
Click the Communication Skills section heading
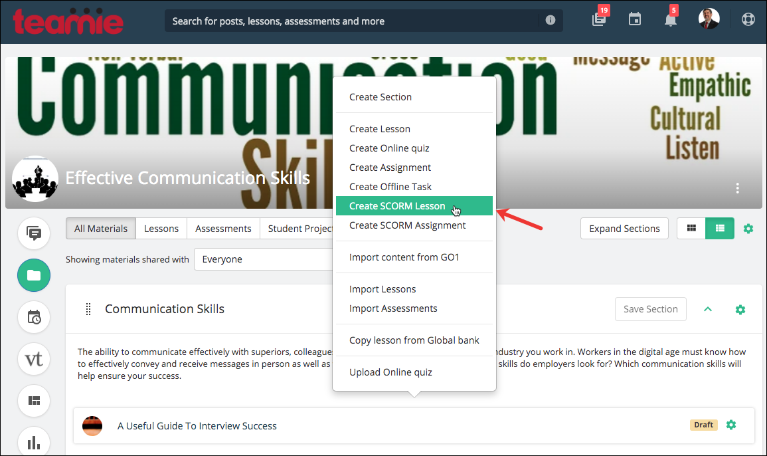point(165,309)
